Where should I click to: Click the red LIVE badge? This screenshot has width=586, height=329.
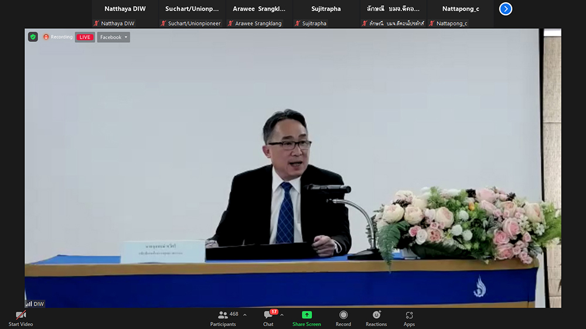coord(85,37)
